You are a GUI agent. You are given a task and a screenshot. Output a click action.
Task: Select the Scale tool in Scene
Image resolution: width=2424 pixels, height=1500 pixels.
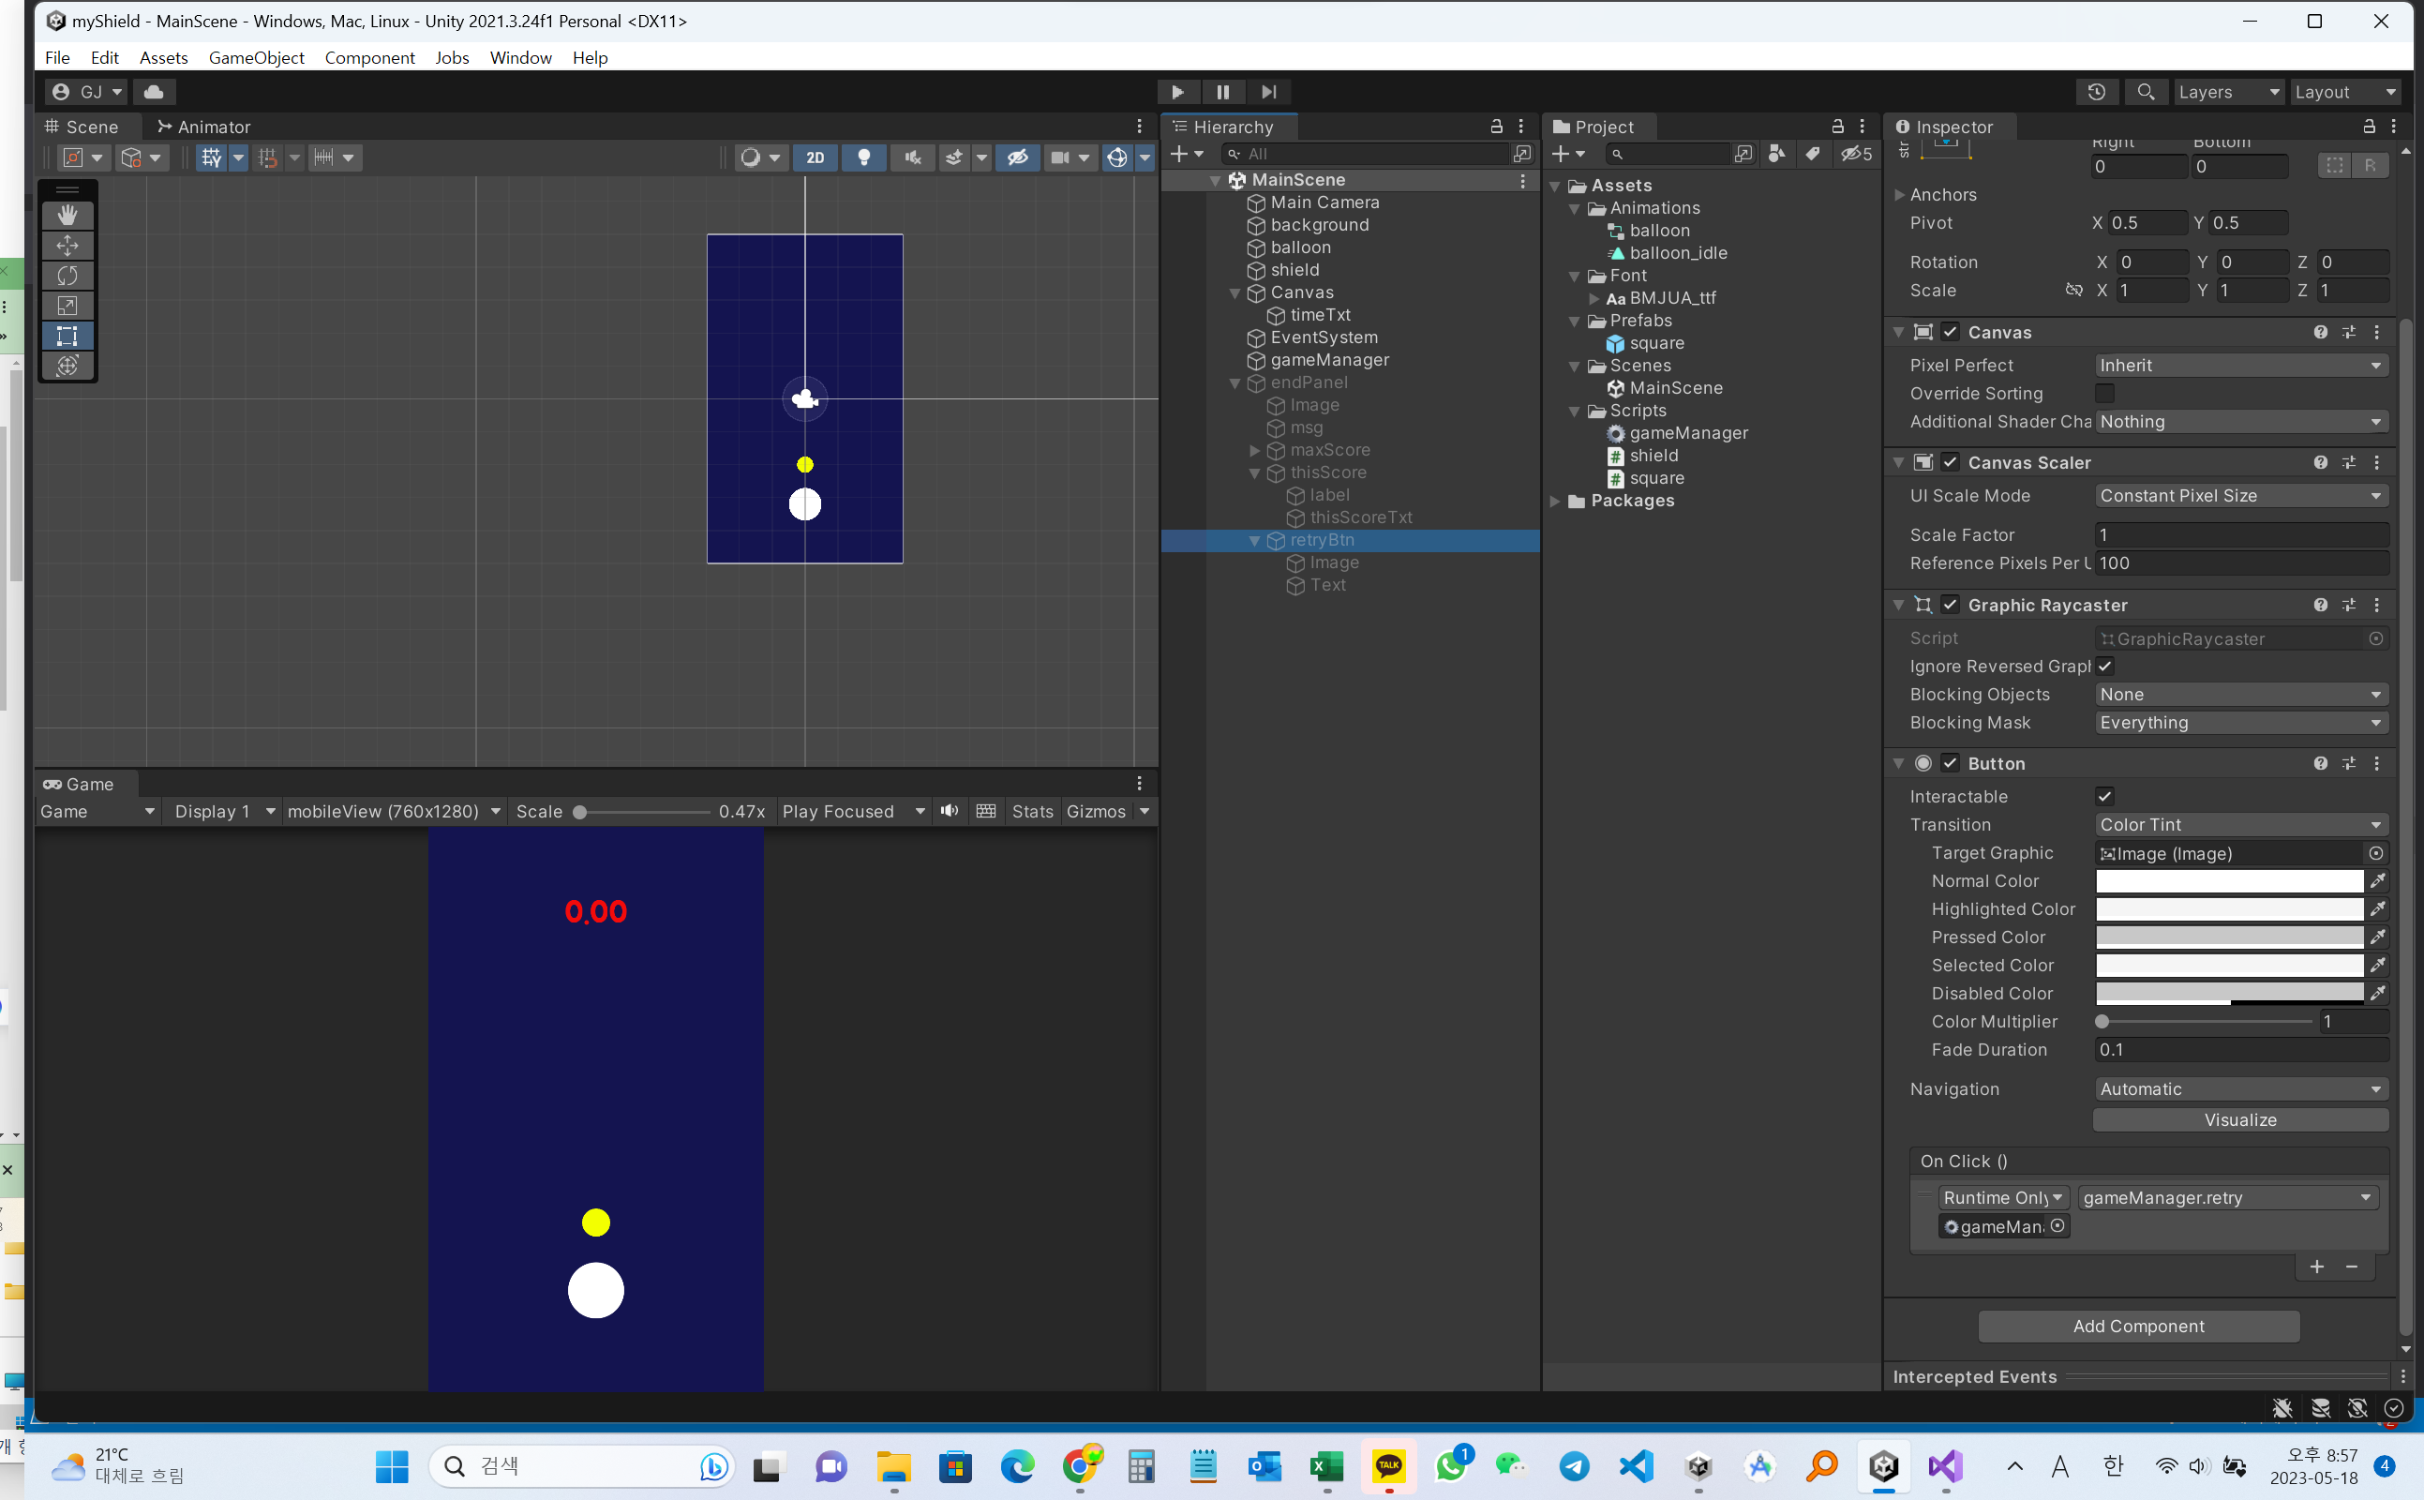[x=67, y=306]
